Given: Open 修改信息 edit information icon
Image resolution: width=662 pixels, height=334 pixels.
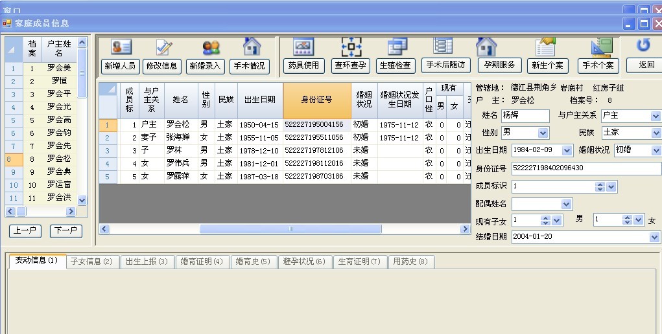Looking at the screenshot, I should coord(162,47).
